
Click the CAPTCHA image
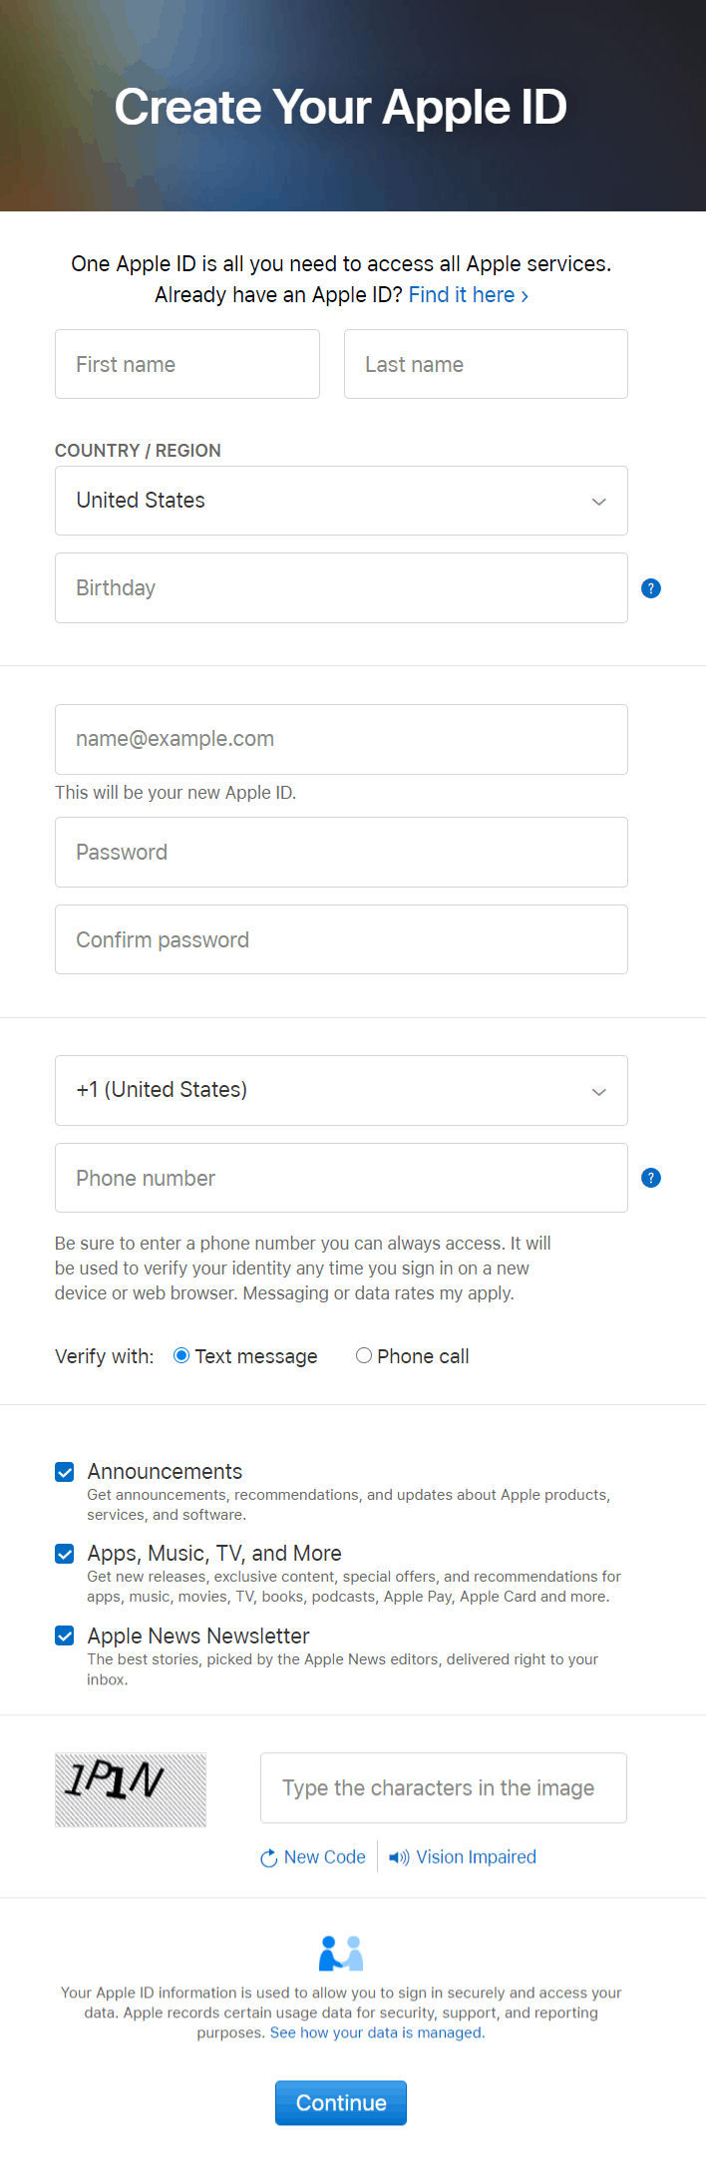click(131, 1790)
